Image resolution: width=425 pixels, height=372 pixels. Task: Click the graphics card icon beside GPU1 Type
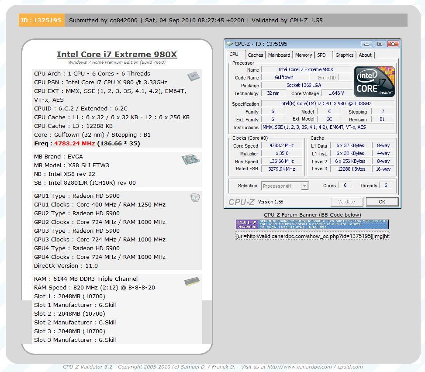(195, 197)
